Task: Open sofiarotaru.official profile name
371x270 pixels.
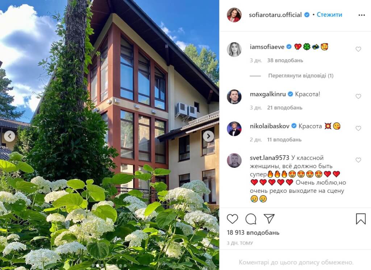Action: pyautogui.click(x=275, y=15)
